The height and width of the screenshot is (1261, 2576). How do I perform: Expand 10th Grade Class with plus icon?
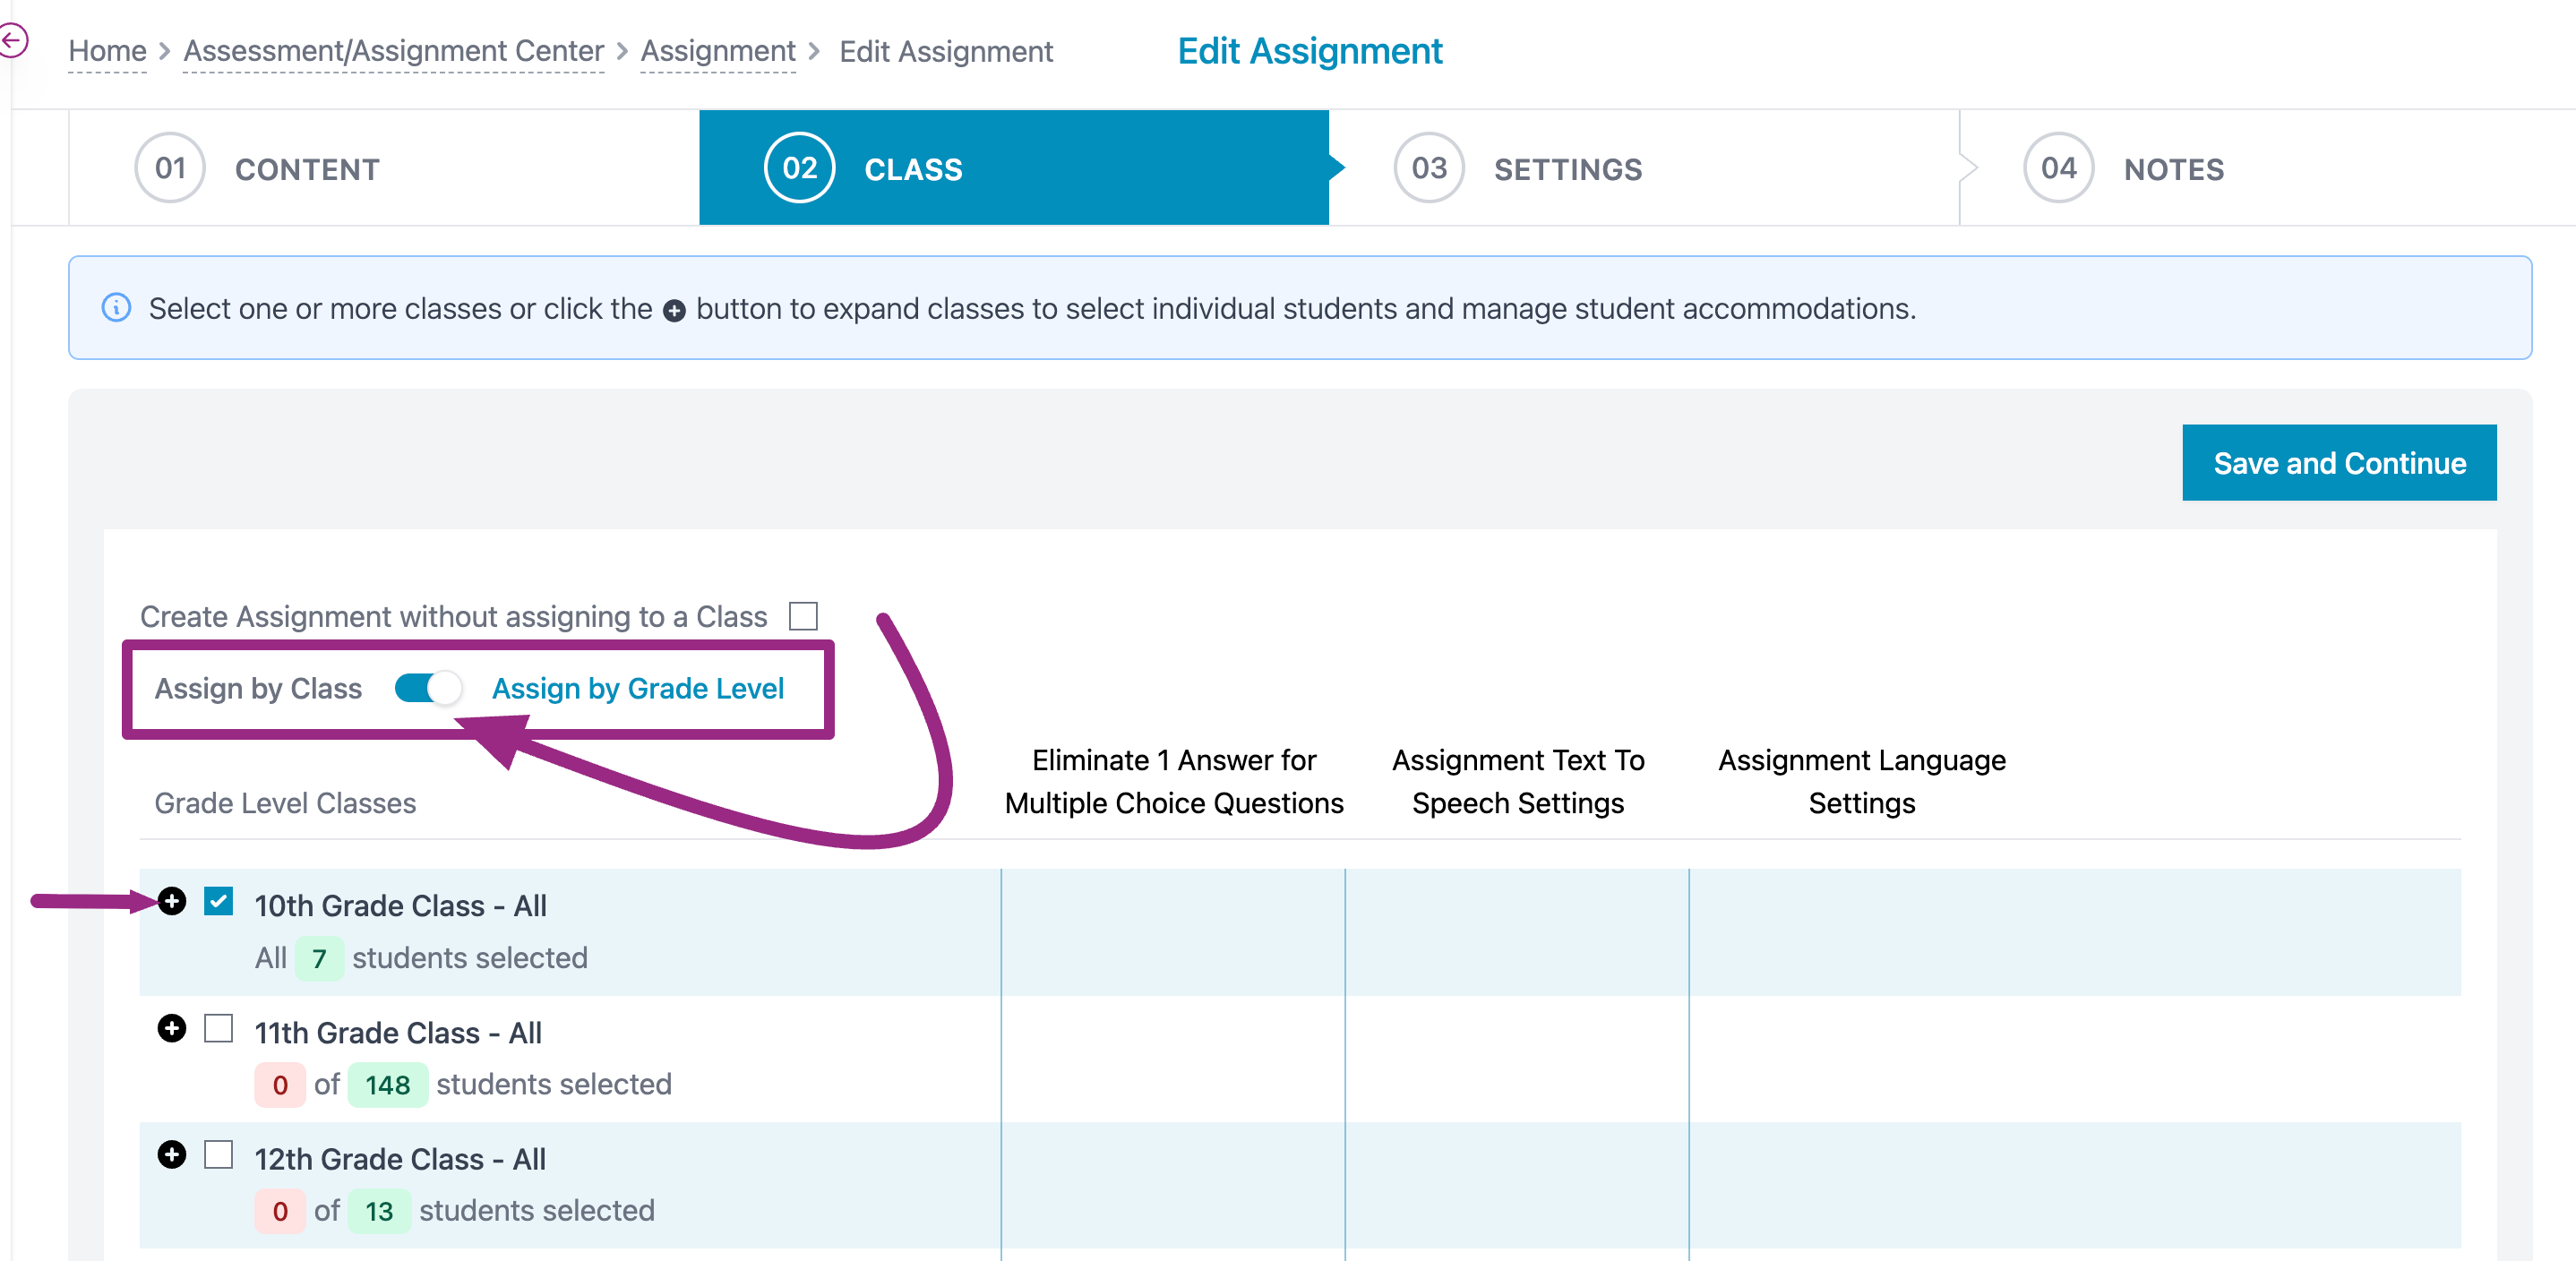(x=172, y=901)
